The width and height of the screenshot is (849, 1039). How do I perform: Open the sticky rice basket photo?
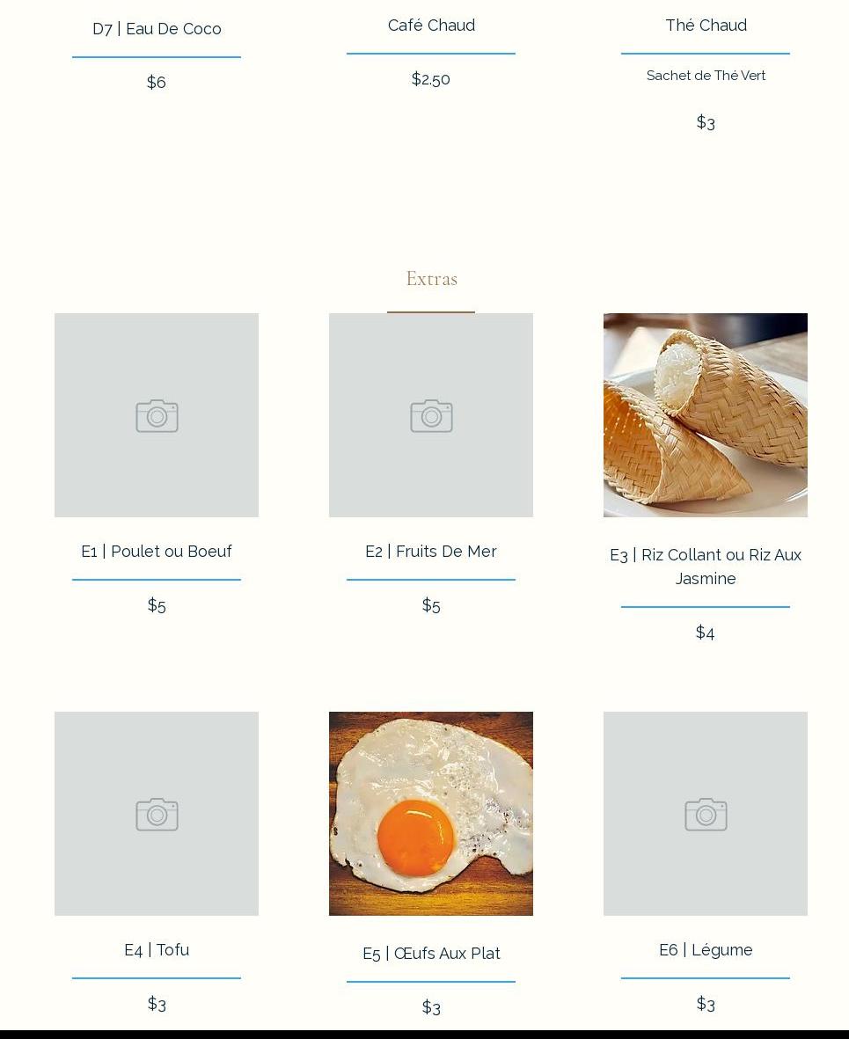click(x=706, y=414)
